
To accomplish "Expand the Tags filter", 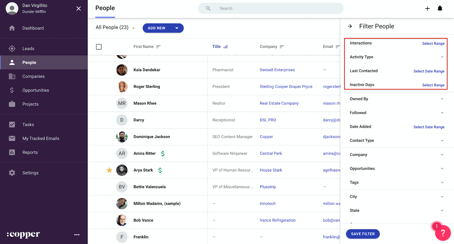I will 442,183.
